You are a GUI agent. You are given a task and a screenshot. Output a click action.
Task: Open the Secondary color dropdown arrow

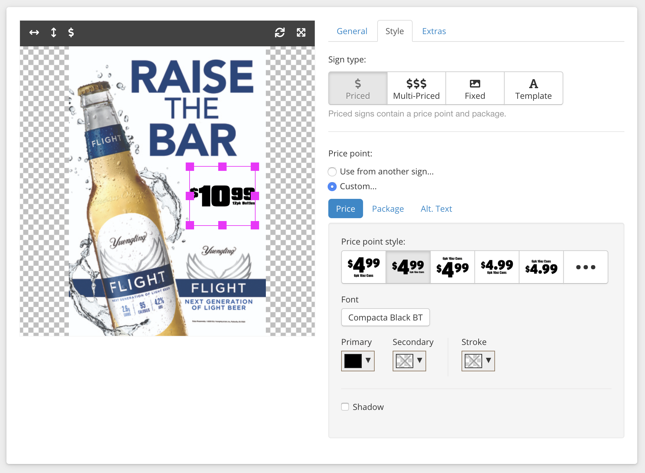point(420,360)
